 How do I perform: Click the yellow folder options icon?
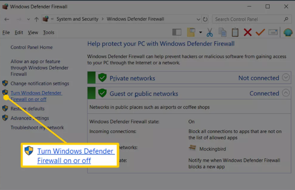coord(191,32)
